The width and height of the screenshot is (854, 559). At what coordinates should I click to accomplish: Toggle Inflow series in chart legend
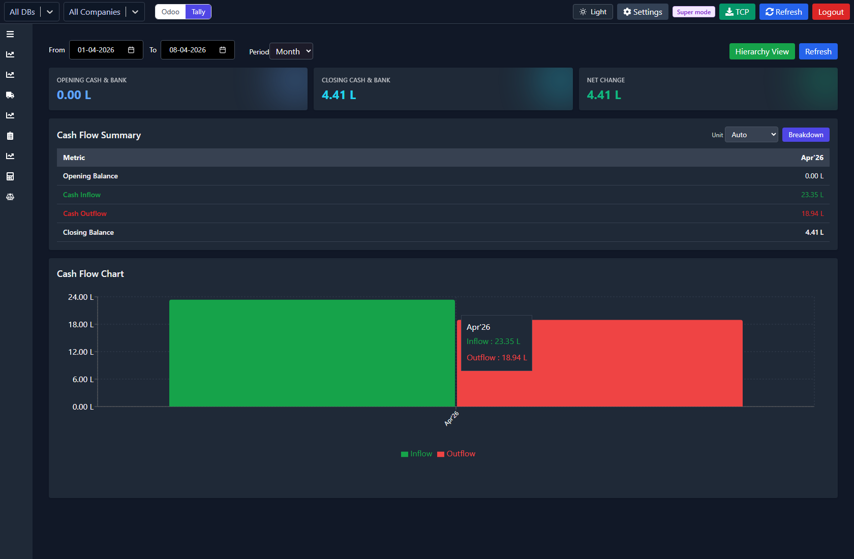416,454
